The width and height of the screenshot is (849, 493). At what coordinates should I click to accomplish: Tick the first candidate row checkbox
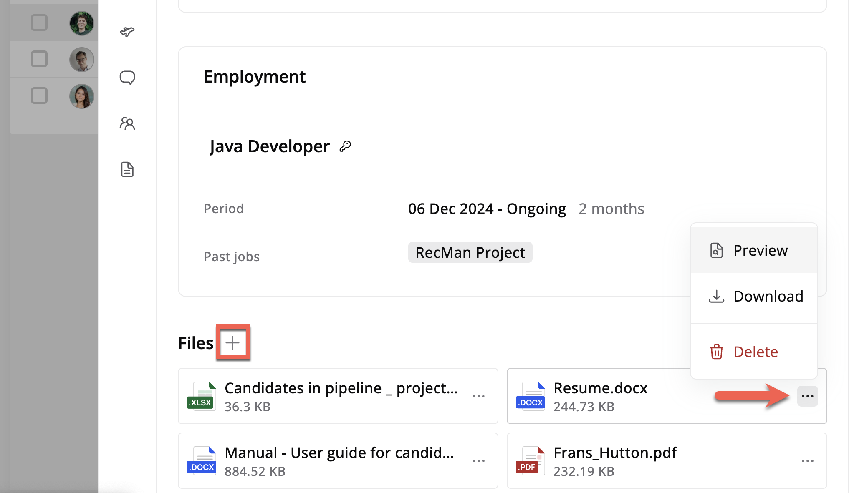(x=39, y=23)
